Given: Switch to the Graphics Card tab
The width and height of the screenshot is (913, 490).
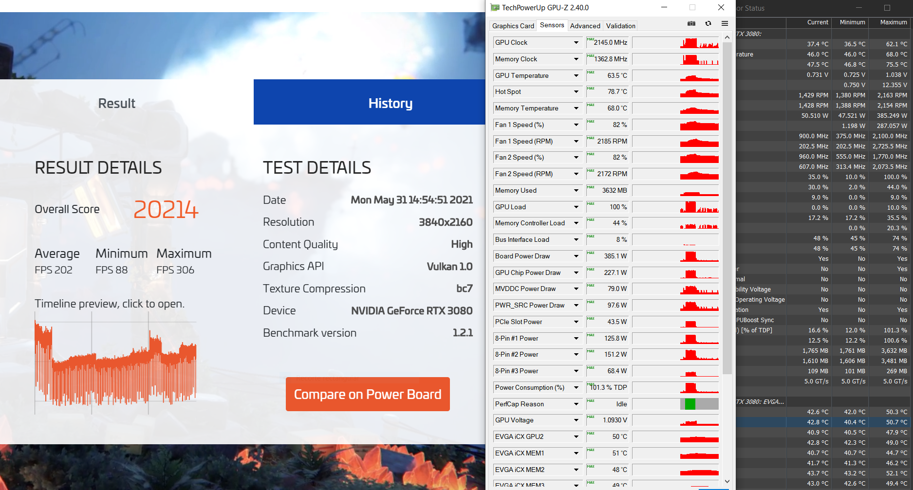Looking at the screenshot, I should (x=513, y=26).
